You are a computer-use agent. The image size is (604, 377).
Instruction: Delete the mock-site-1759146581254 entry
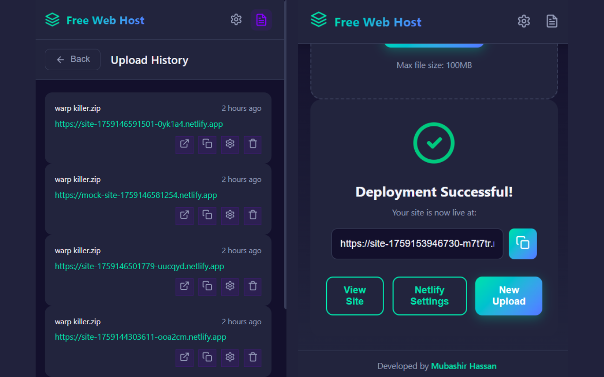(x=252, y=215)
